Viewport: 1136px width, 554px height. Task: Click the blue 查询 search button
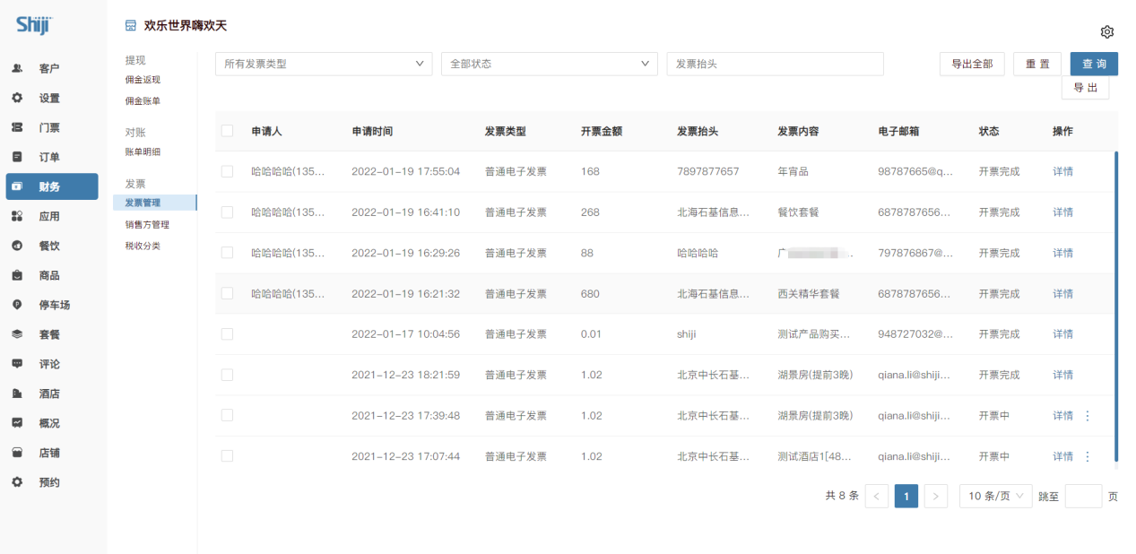coord(1094,64)
